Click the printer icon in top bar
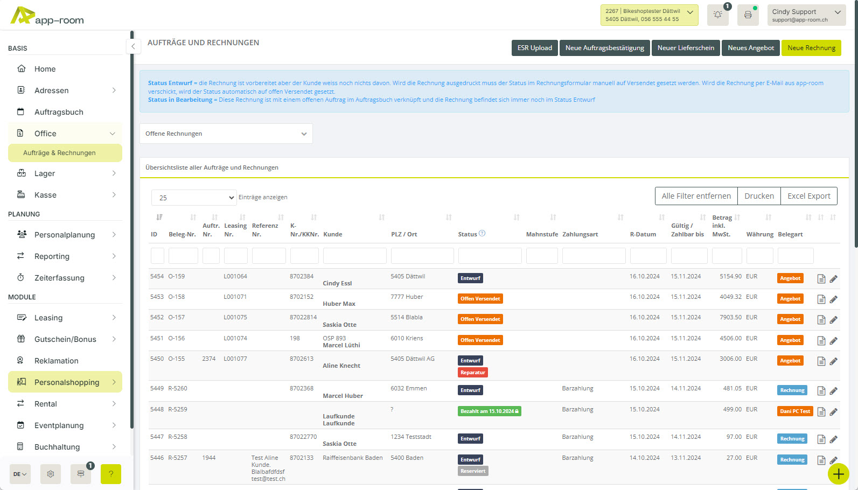Viewport: 858px width, 490px height. (748, 15)
